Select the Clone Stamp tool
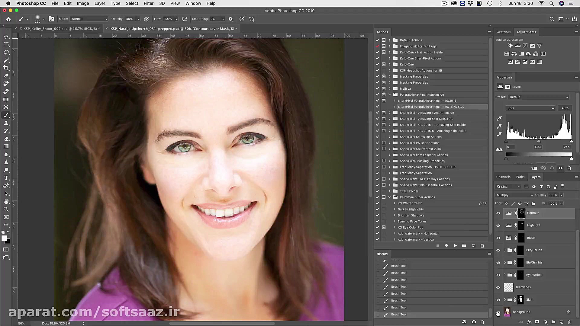The image size is (580, 326). tap(6, 123)
